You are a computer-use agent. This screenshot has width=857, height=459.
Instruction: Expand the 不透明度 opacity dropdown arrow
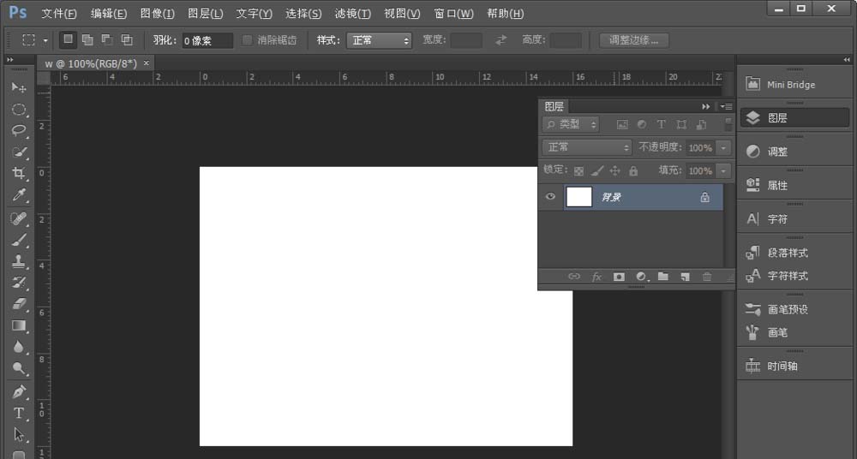(724, 147)
